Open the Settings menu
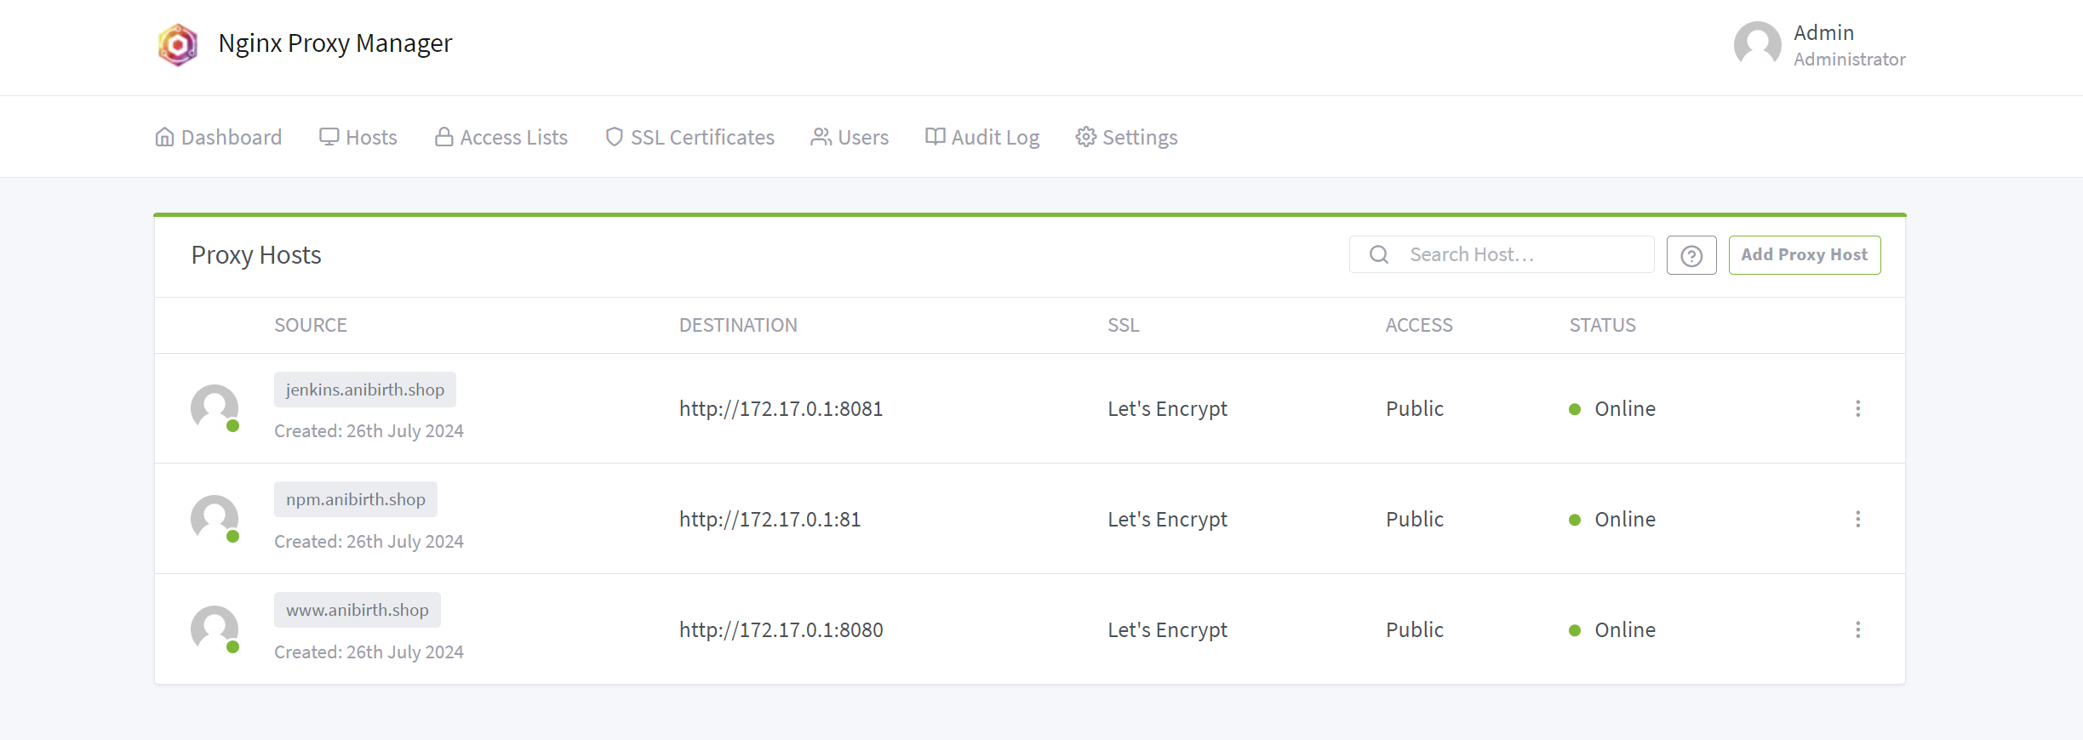Image resolution: width=2083 pixels, height=740 pixels. 1126,137
